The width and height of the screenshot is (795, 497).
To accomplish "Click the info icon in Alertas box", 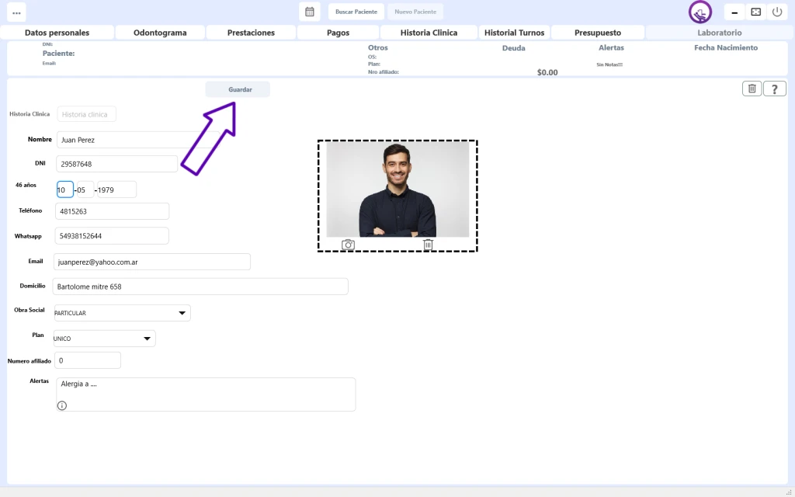I will coord(62,405).
